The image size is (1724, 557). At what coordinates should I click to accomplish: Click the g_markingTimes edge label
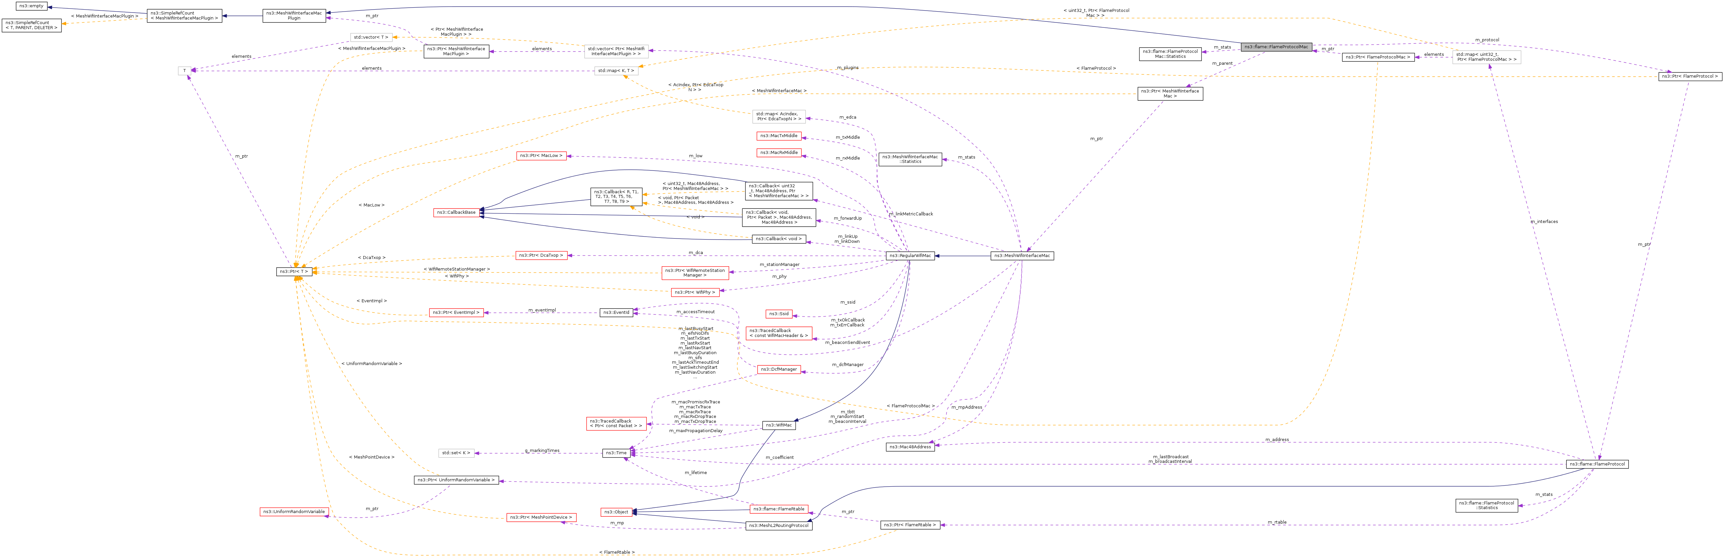[542, 451]
